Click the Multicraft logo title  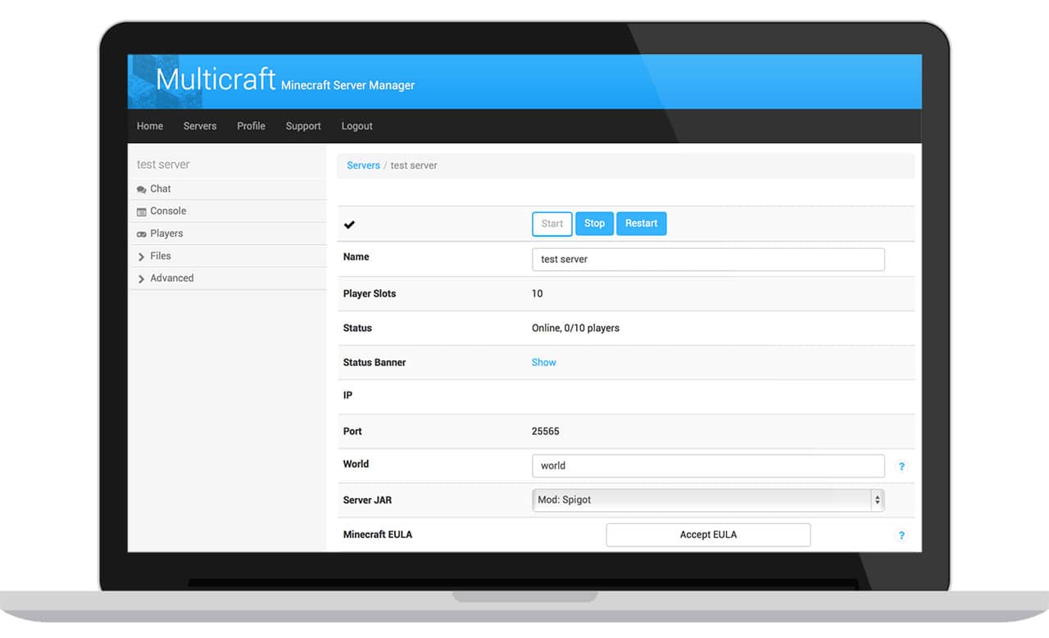click(x=216, y=79)
